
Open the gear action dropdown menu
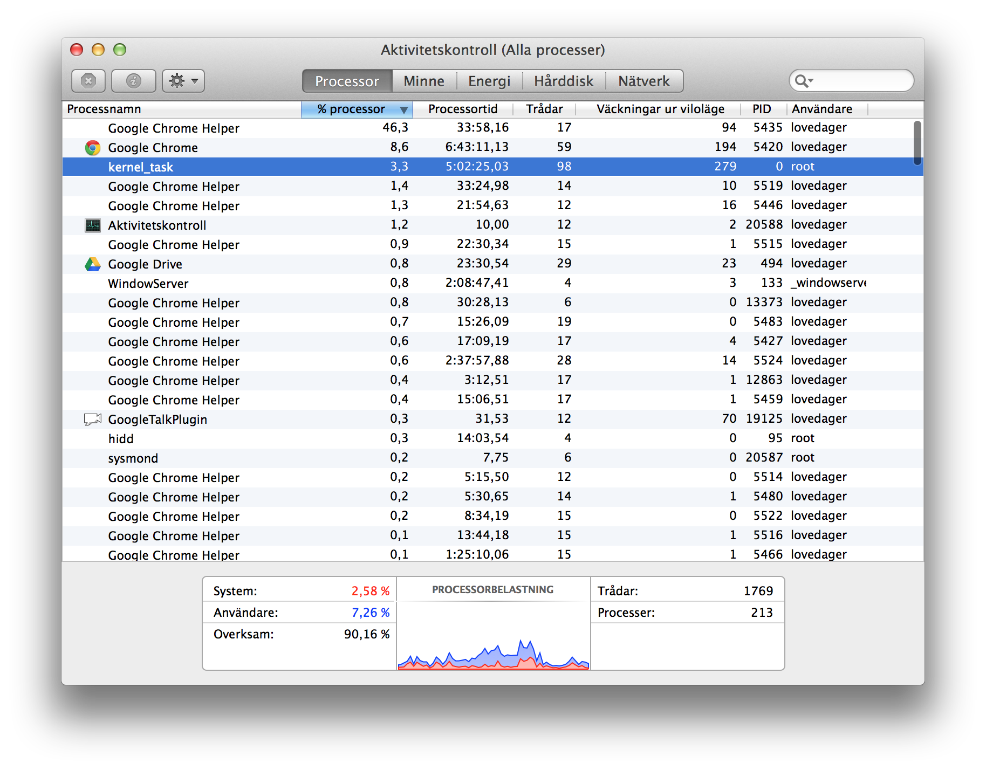pos(183,81)
